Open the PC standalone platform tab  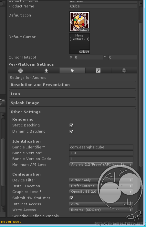point(47,70)
